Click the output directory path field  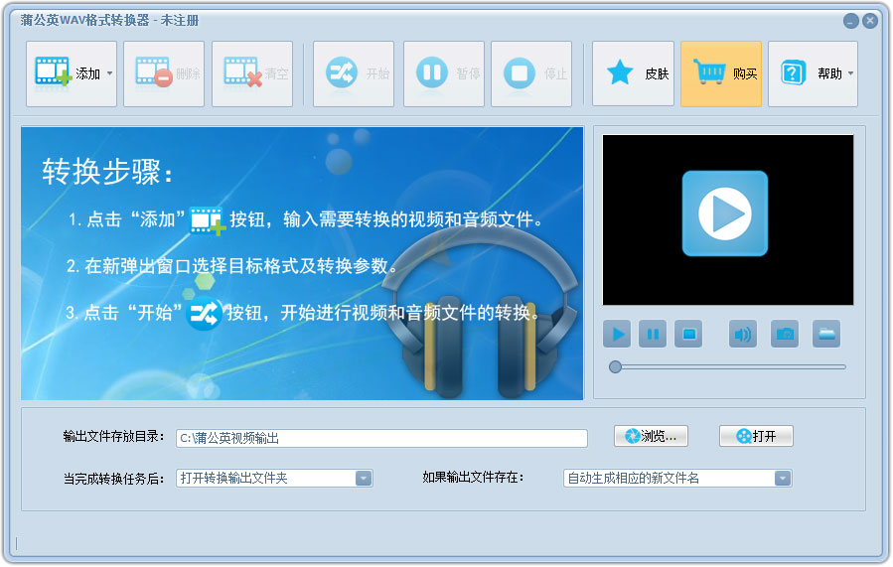pos(381,438)
